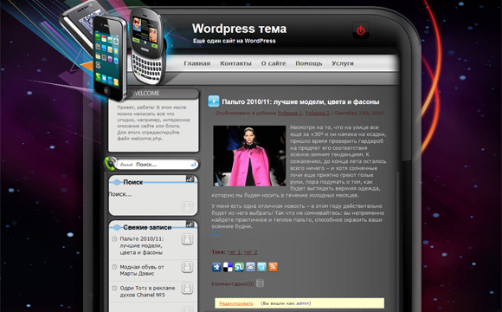Viewport: 502px width, 312px height.
Task: Click the Свежие записи widget heading
Action: coord(147,227)
